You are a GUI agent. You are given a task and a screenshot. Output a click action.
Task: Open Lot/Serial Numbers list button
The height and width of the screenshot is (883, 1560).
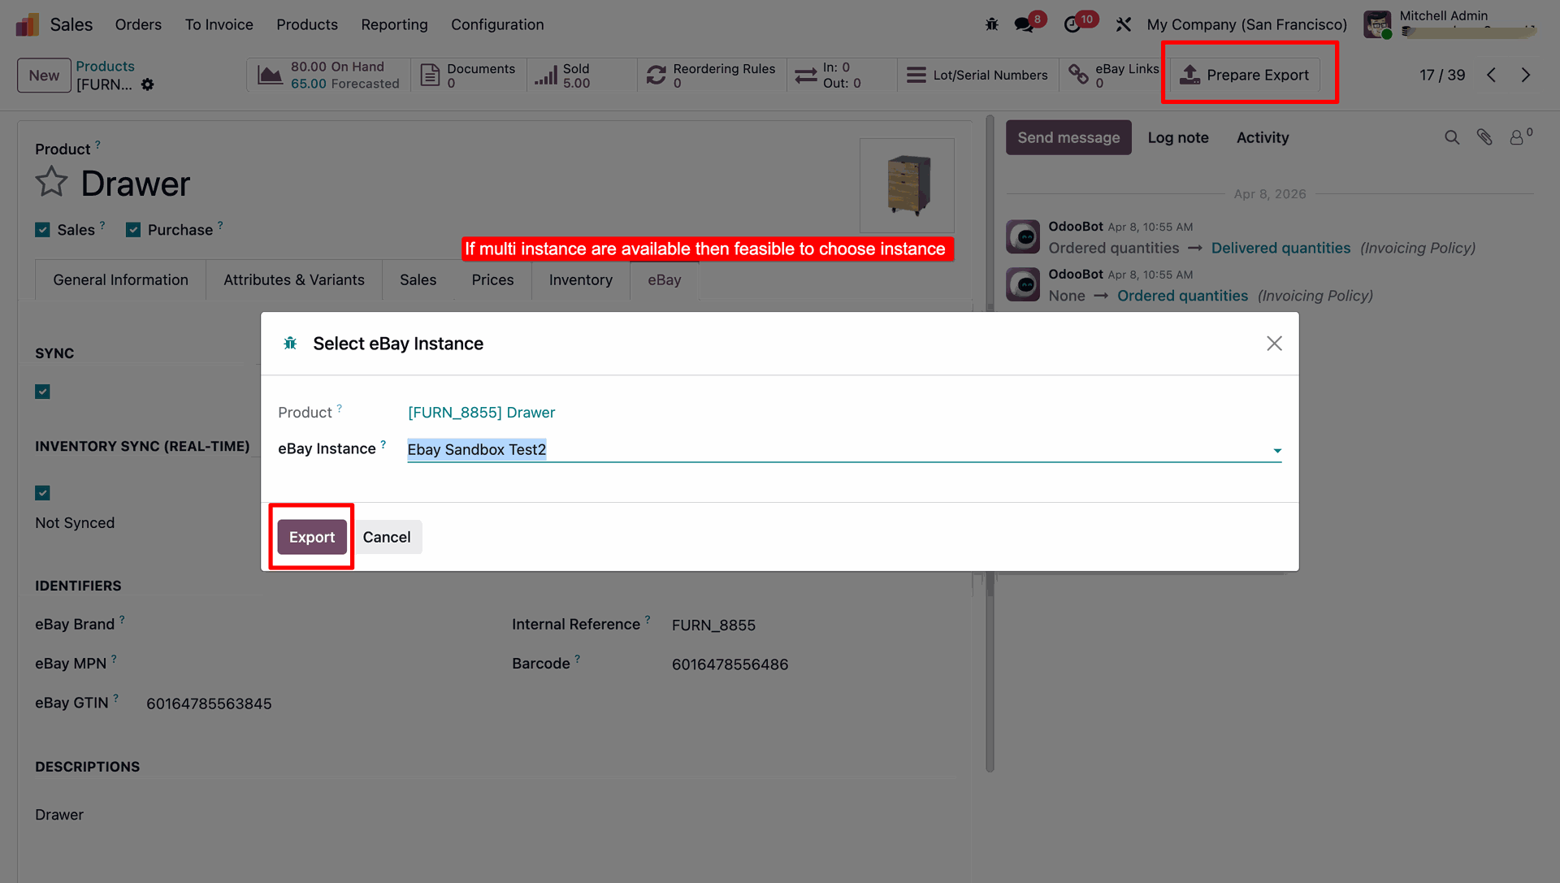tap(978, 75)
